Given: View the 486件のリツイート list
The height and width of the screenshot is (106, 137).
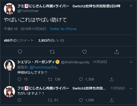Looking at the screenshot, I should [19, 40].
